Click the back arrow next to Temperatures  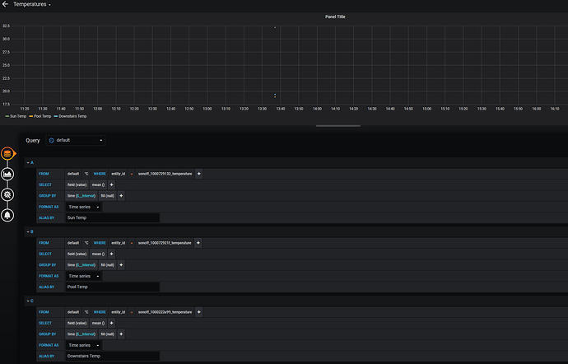pos(5,4)
